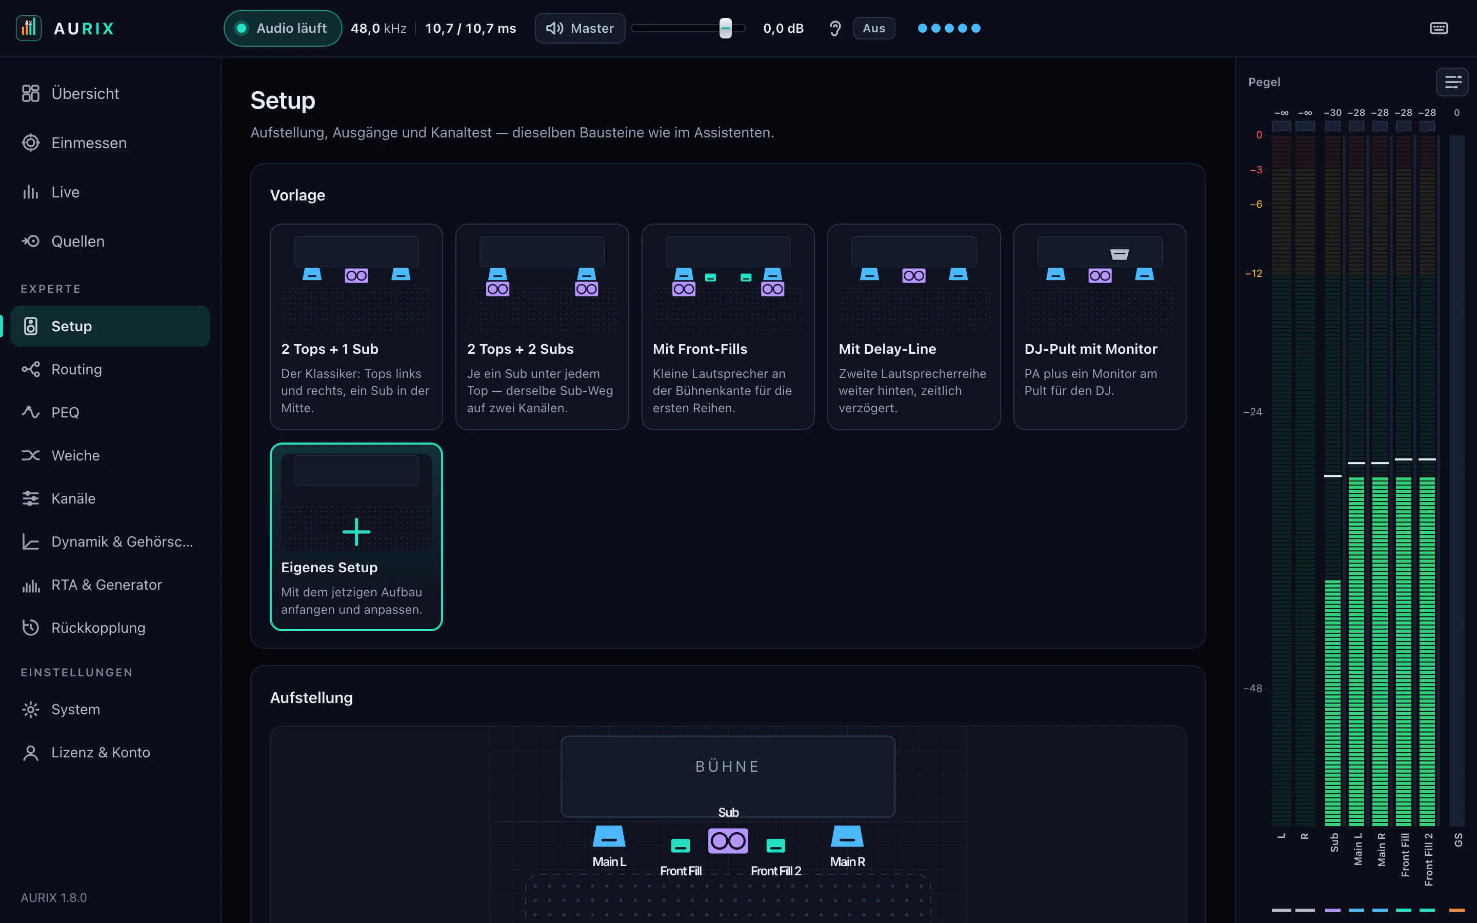Open Kanäle page
The width and height of the screenshot is (1477, 923).
pyautogui.click(x=110, y=499)
